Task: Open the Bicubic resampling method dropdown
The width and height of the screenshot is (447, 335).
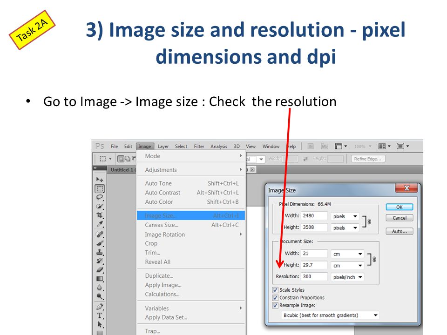Action: coord(330,315)
